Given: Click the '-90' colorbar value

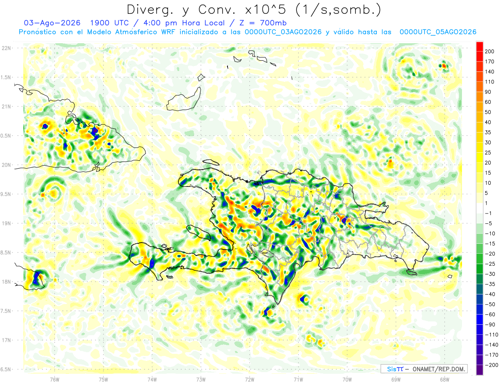Looking at the screenshot, I should 490,325.
